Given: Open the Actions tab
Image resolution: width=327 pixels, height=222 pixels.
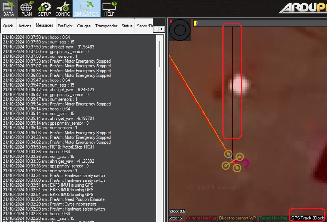Looking at the screenshot, I should (x=25, y=25).
